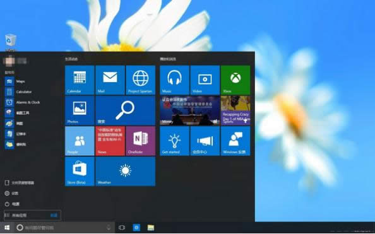The width and height of the screenshot is (375, 234).
Task: Select the Recycle Bin desktop icon
Action: pos(11,42)
